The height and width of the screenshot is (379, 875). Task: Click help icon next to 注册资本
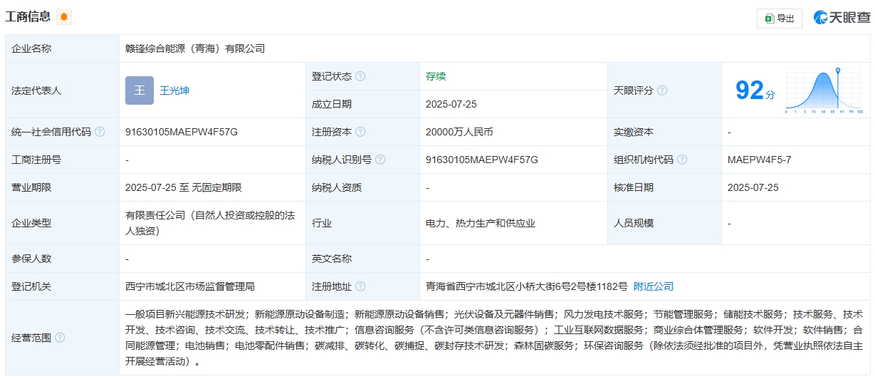(360, 132)
